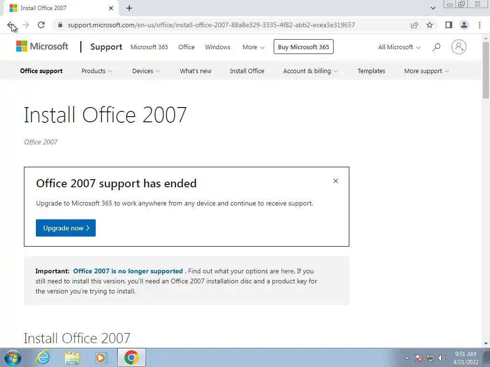
Task: Expand the Devices menu
Action: [x=146, y=71]
